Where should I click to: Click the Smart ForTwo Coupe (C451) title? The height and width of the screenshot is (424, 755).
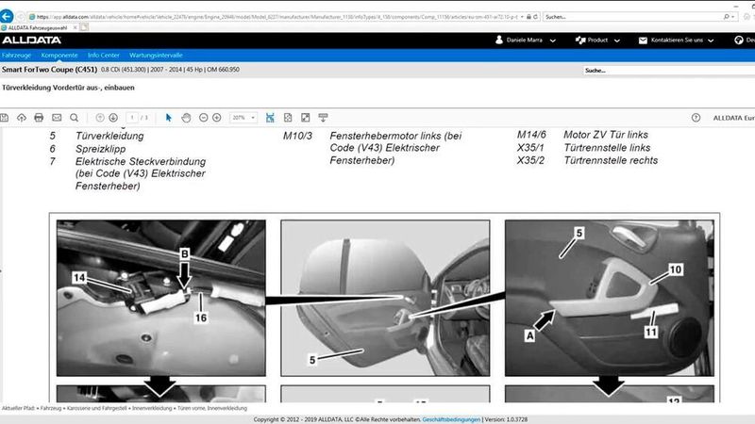[x=50, y=70]
